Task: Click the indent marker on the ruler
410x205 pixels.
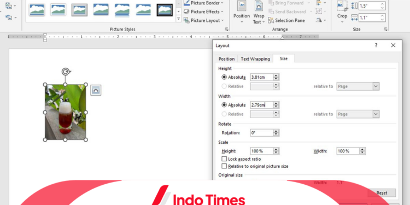Action: (x=45, y=37)
